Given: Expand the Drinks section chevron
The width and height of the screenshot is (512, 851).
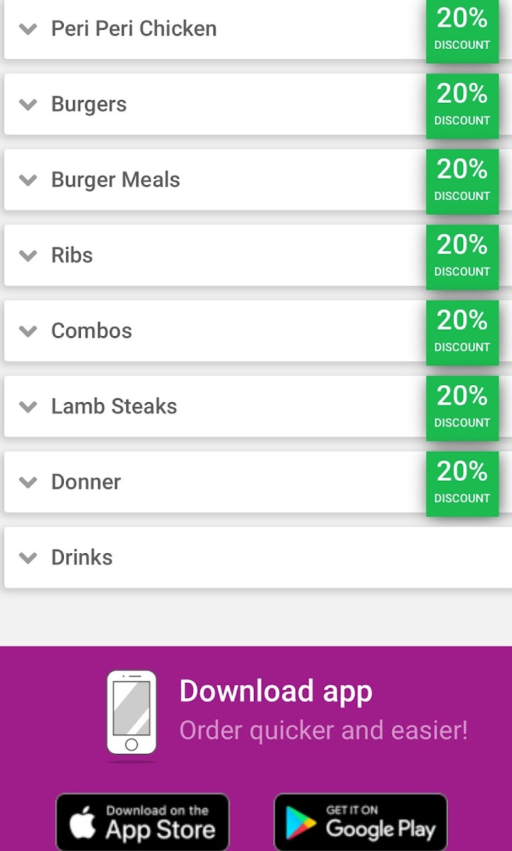Looking at the screenshot, I should (x=28, y=558).
